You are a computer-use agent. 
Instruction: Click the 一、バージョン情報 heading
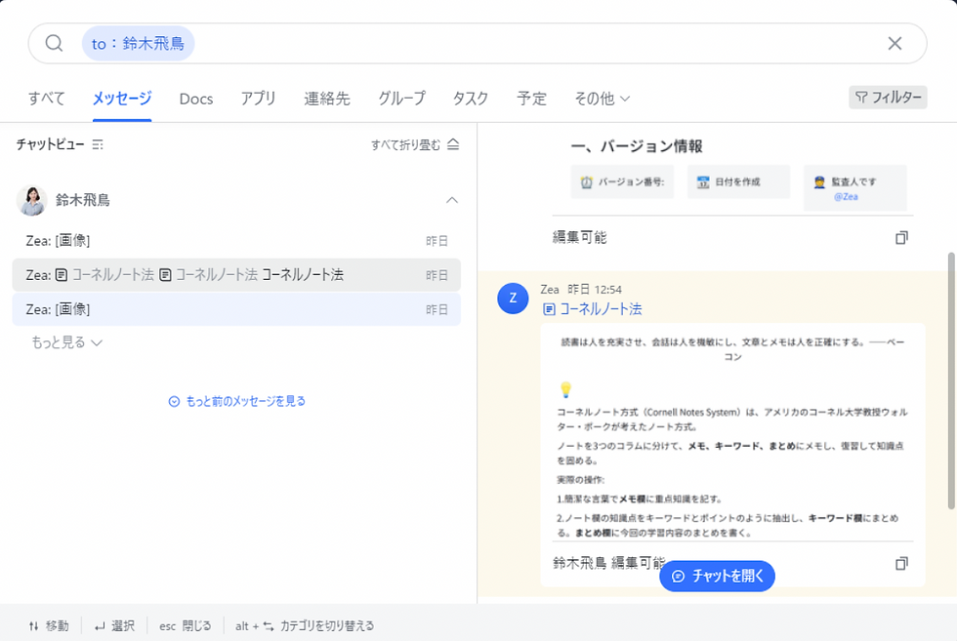point(637,146)
